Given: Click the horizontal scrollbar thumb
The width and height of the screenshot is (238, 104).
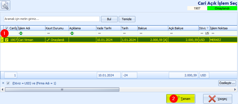Looking at the screenshot, I should click(62, 90).
